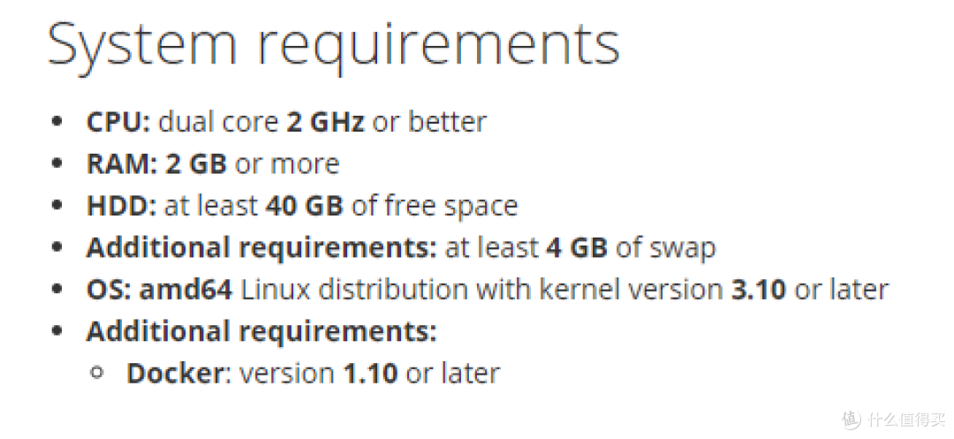Select the bold 40 GB value
Image resolution: width=954 pixels, height=439 pixels.
pyautogui.click(x=305, y=206)
